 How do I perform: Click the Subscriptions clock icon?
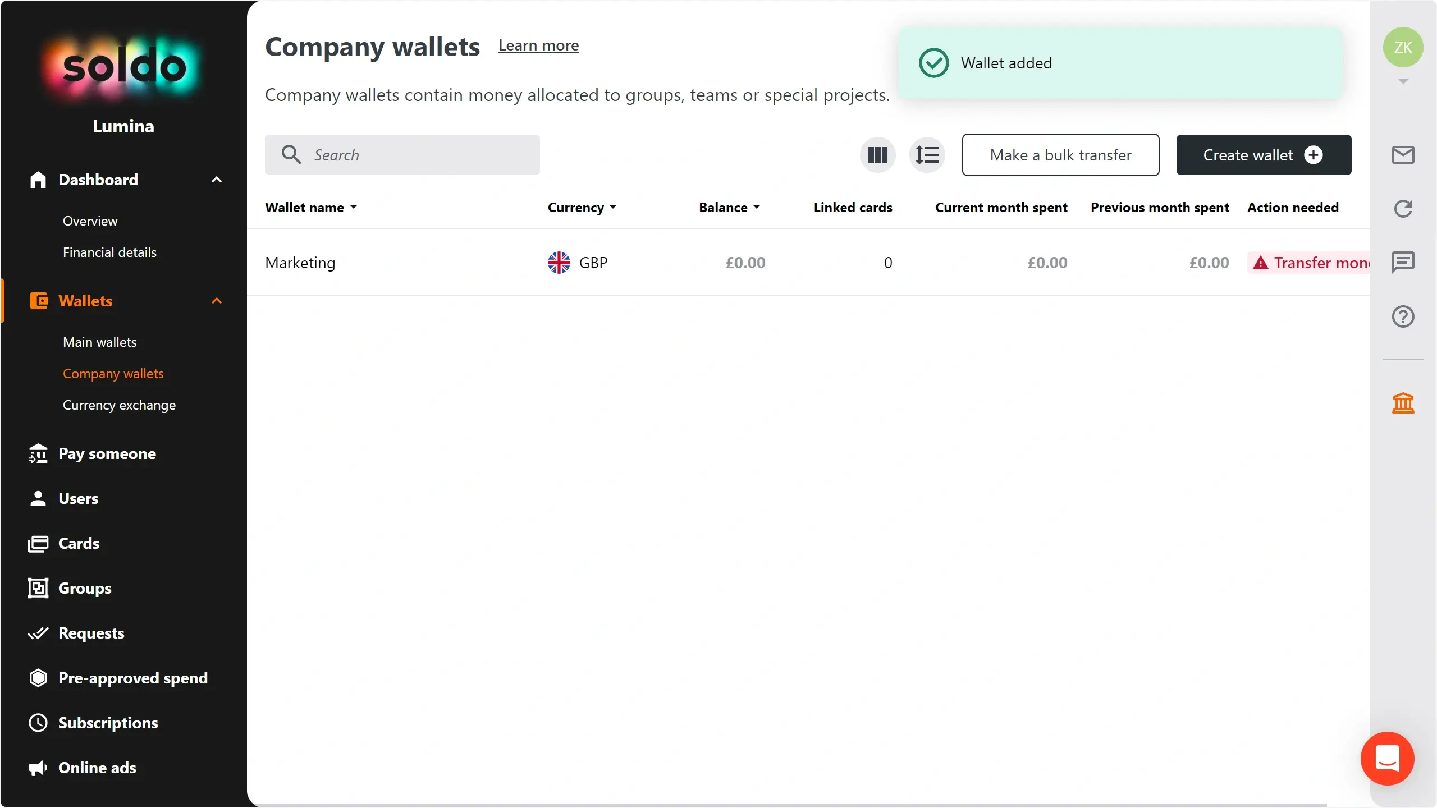[x=38, y=723]
